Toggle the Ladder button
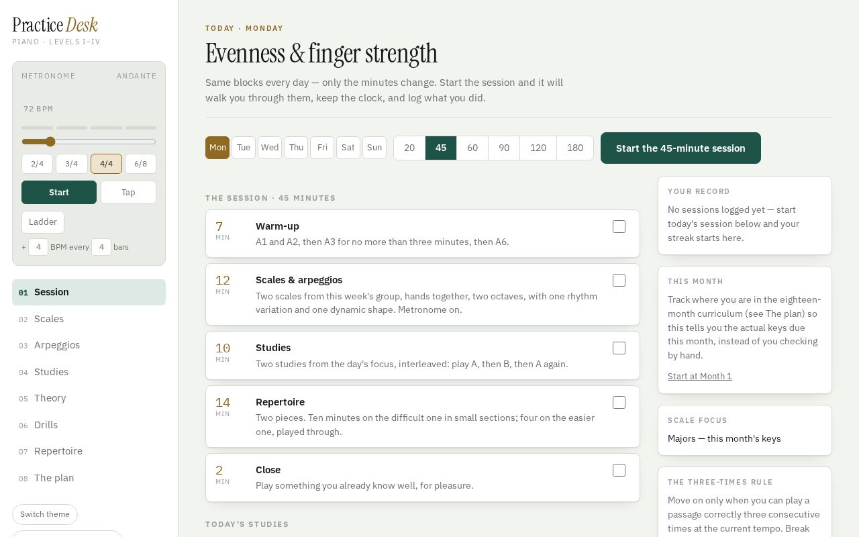Image resolution: width=859 pixels, height=537 pixels. [43, 222]
